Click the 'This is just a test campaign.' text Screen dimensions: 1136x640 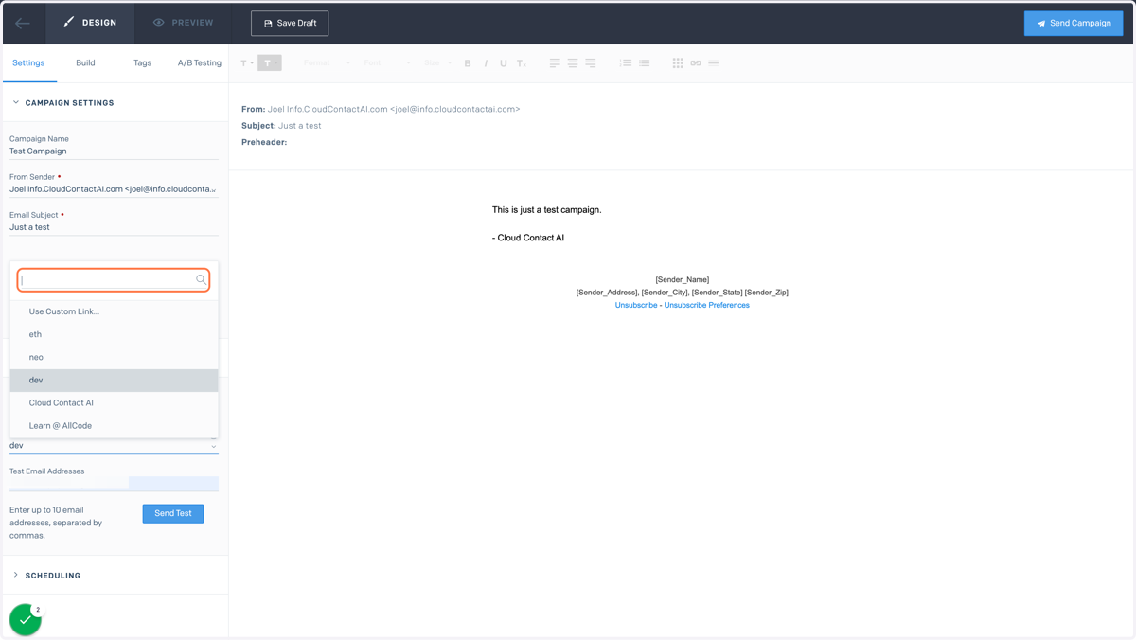546,210
